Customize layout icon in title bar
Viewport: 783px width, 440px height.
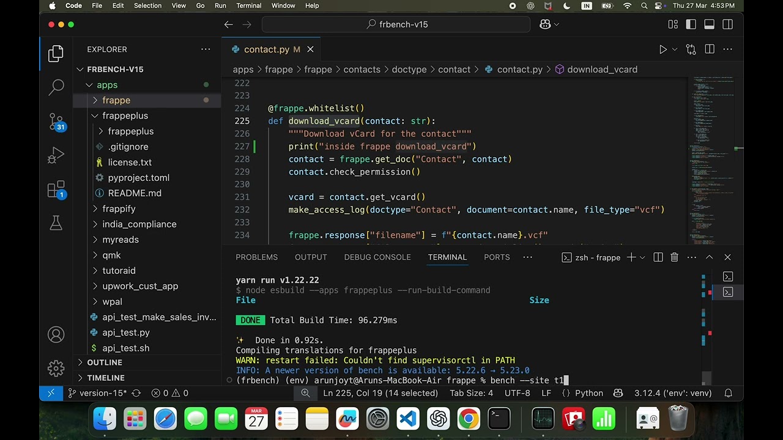pos(673,24)
